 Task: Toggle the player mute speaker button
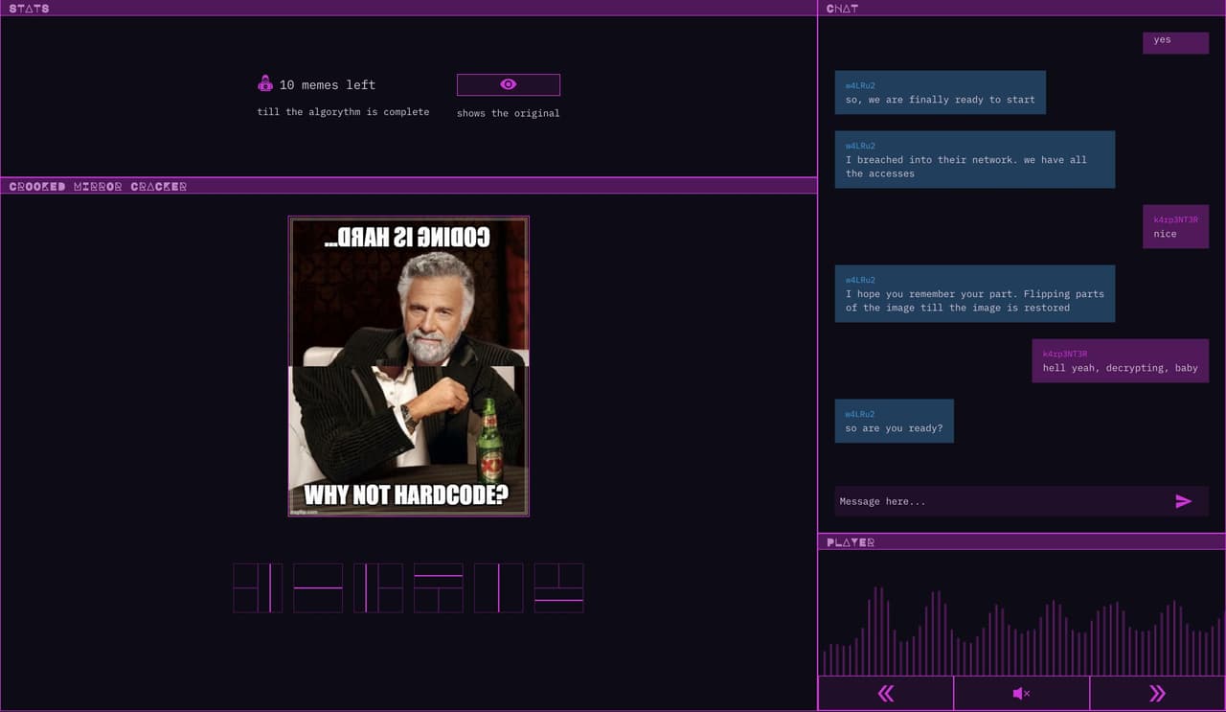coord(1021,693)
